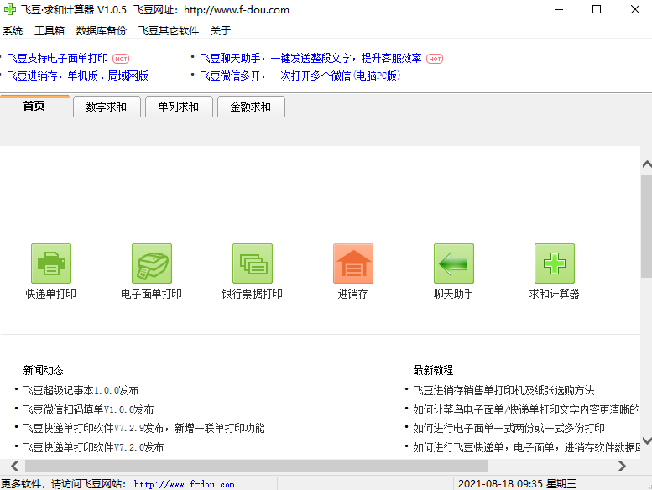The height and width of the screenshot is (490, 652).
Task: Switch to the 数字求和 tab
Action: coord(107,107)
